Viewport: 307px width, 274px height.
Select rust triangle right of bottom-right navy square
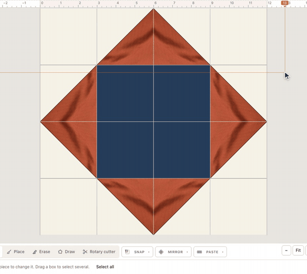[229, 140]
